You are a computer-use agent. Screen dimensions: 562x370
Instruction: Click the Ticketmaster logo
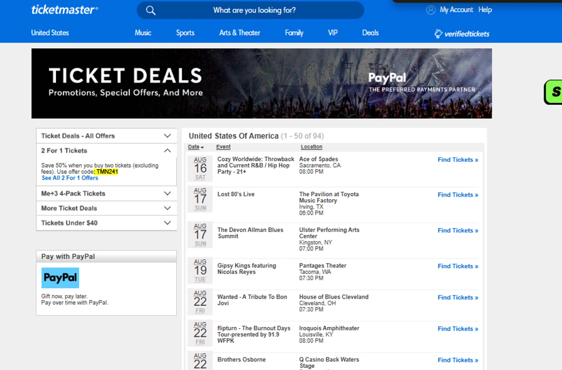click(x=64, y=10)
